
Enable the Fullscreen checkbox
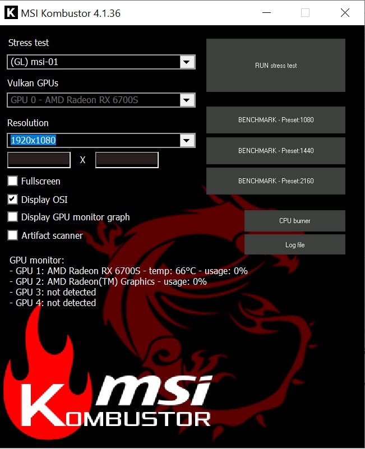pos(12,181)
